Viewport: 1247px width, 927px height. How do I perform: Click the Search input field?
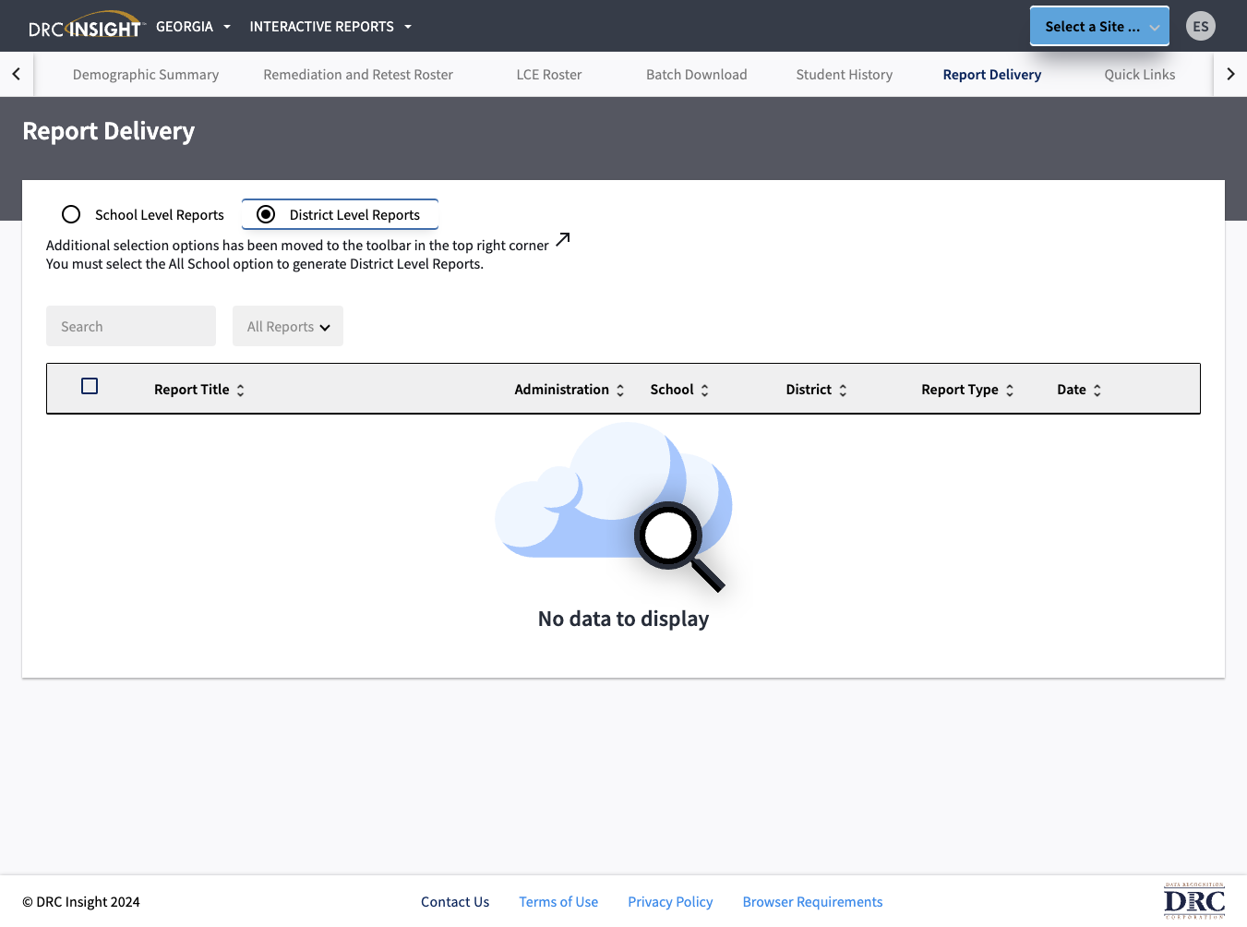tap(131, 326)
